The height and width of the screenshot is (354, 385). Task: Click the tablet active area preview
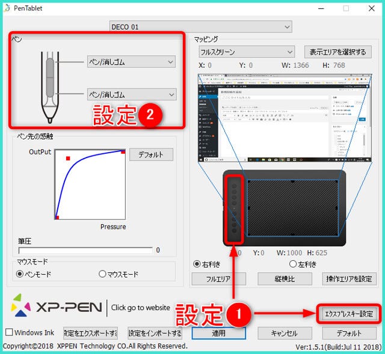[293, 208]
